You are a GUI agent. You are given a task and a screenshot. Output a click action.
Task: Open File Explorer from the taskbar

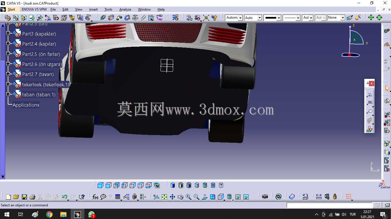click(x=63, y=214)
